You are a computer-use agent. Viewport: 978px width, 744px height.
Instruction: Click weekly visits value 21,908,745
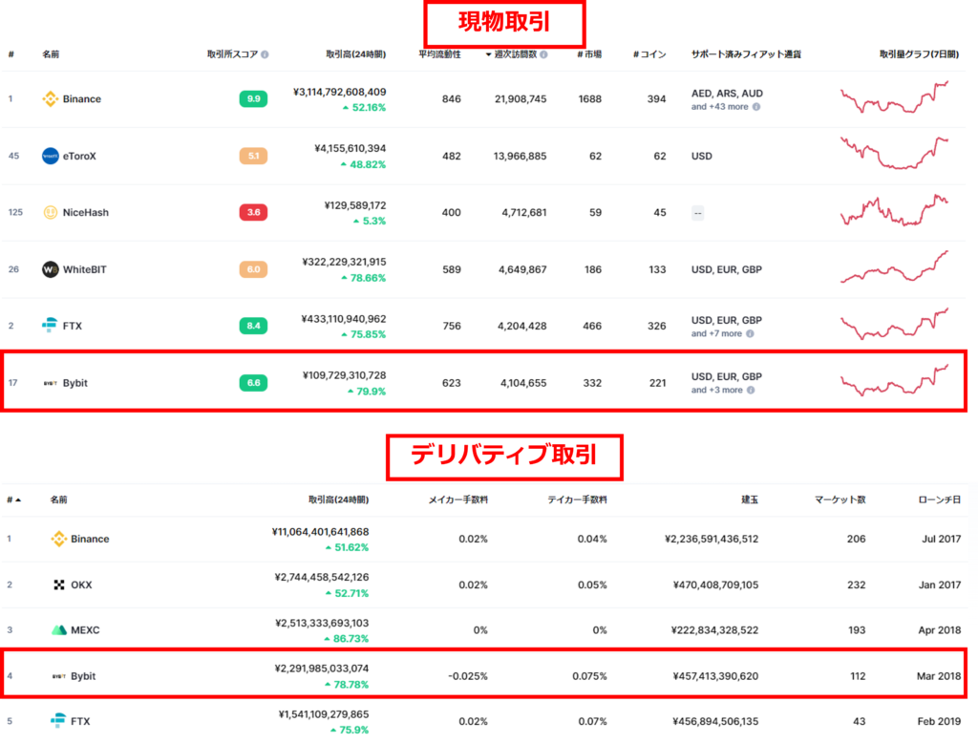tap(521, 99)
